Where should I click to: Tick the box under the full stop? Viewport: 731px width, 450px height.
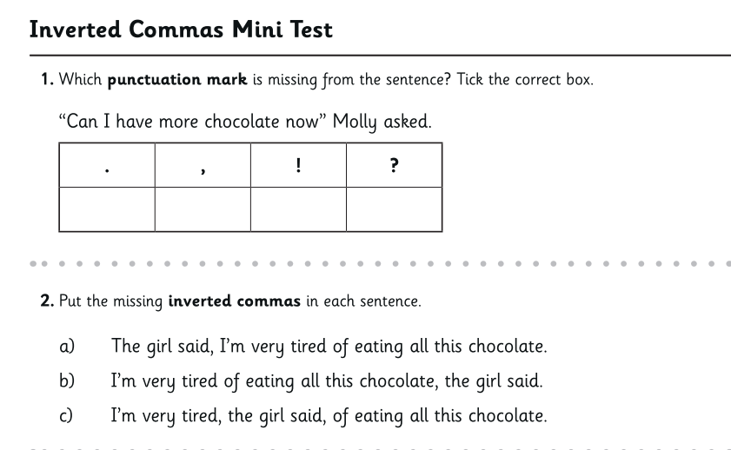[x=107, y=209]
